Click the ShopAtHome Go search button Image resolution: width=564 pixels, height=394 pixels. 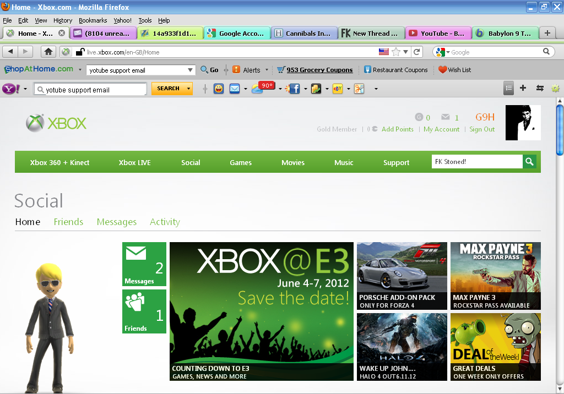pos(210,70)
